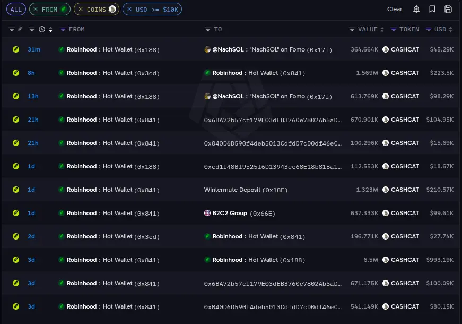The height and width of the screenshot is (324, 462).
Task: Select the 1.569M value cell
Action: [367, 73]
